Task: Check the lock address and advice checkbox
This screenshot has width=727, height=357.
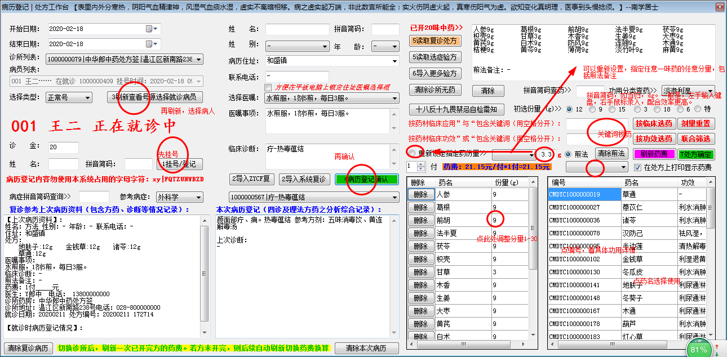Action: tap(268, 87)
